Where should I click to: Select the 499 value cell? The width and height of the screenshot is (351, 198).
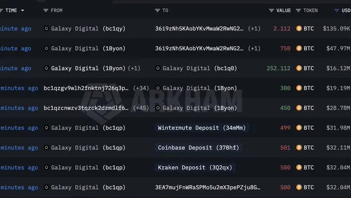(285, 128)
